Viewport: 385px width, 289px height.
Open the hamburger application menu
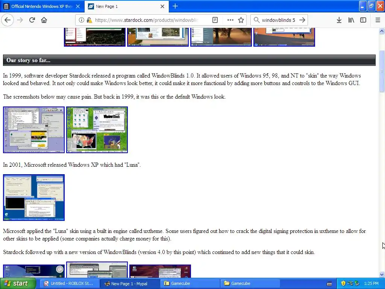[x=377, y=20]
